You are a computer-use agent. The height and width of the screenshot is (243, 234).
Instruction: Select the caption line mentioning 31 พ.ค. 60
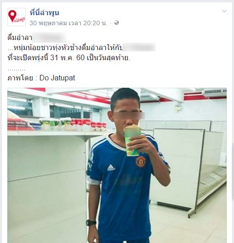[x=69, y=58]
